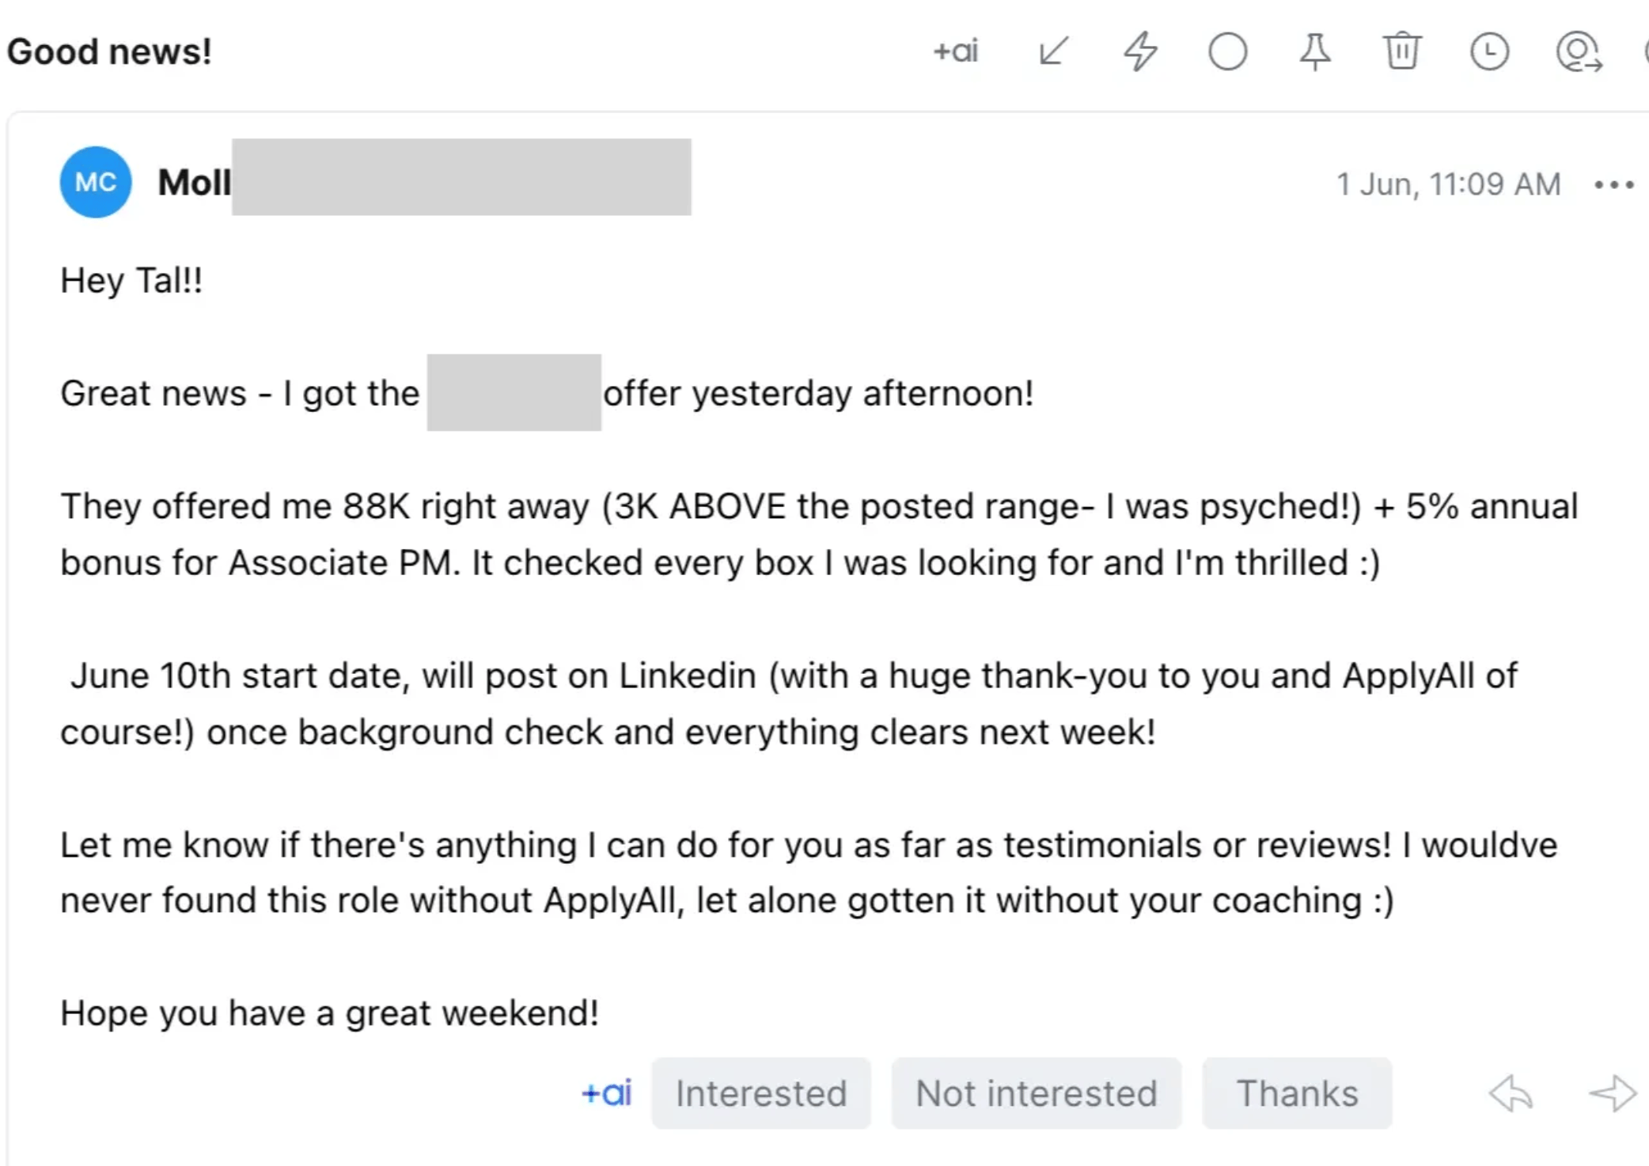Delete the email with the trash icon
Viewport: 1649px width, 1166px height.
click(x=1402, y=52)
